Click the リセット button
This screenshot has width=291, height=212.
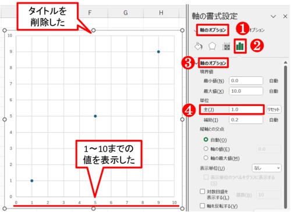[274, 109]
